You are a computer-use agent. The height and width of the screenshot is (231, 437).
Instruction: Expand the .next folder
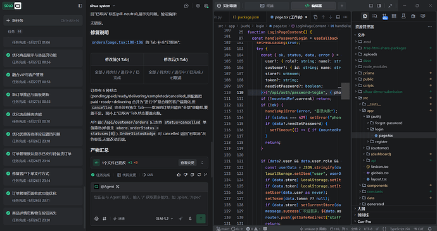click(x=356, y=42)
